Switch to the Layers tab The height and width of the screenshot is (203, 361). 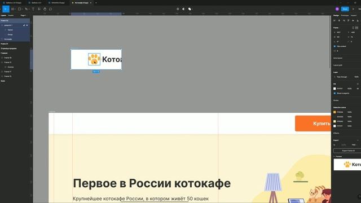tap(3, 15)
